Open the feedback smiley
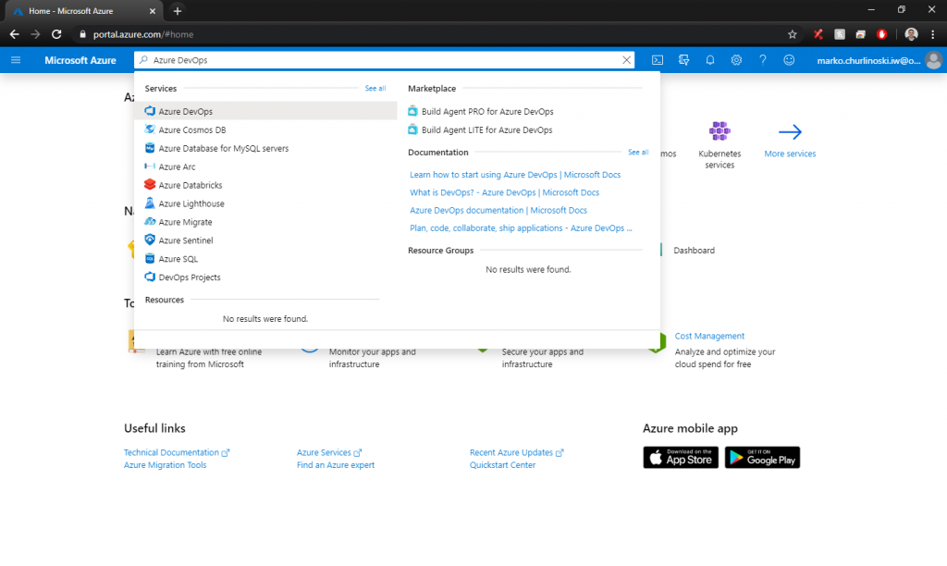The image size is (947, 566). pos(789,60)
